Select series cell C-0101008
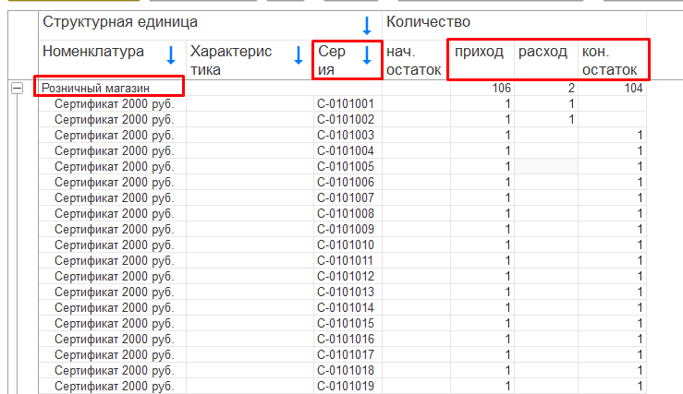683x394 pixels. click(348, 213)
